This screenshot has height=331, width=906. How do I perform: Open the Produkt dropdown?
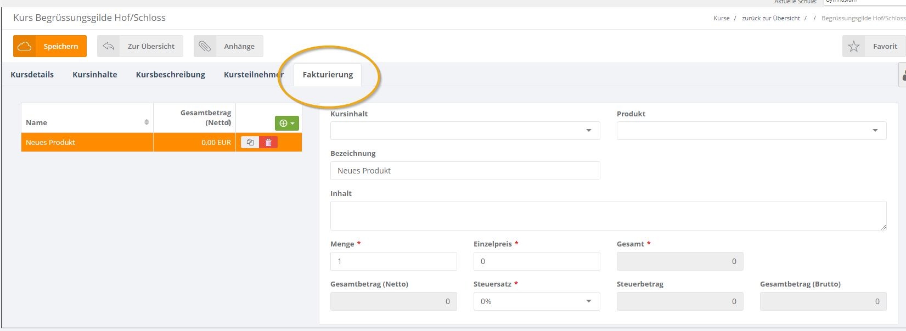(751, 131)
